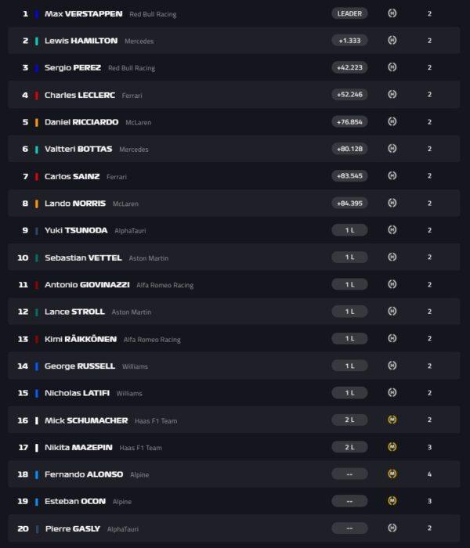Click Leclerc's hard tyre icon
This screenshot has height=548, width=470.
pyautogui.click(x=392, y=95)
